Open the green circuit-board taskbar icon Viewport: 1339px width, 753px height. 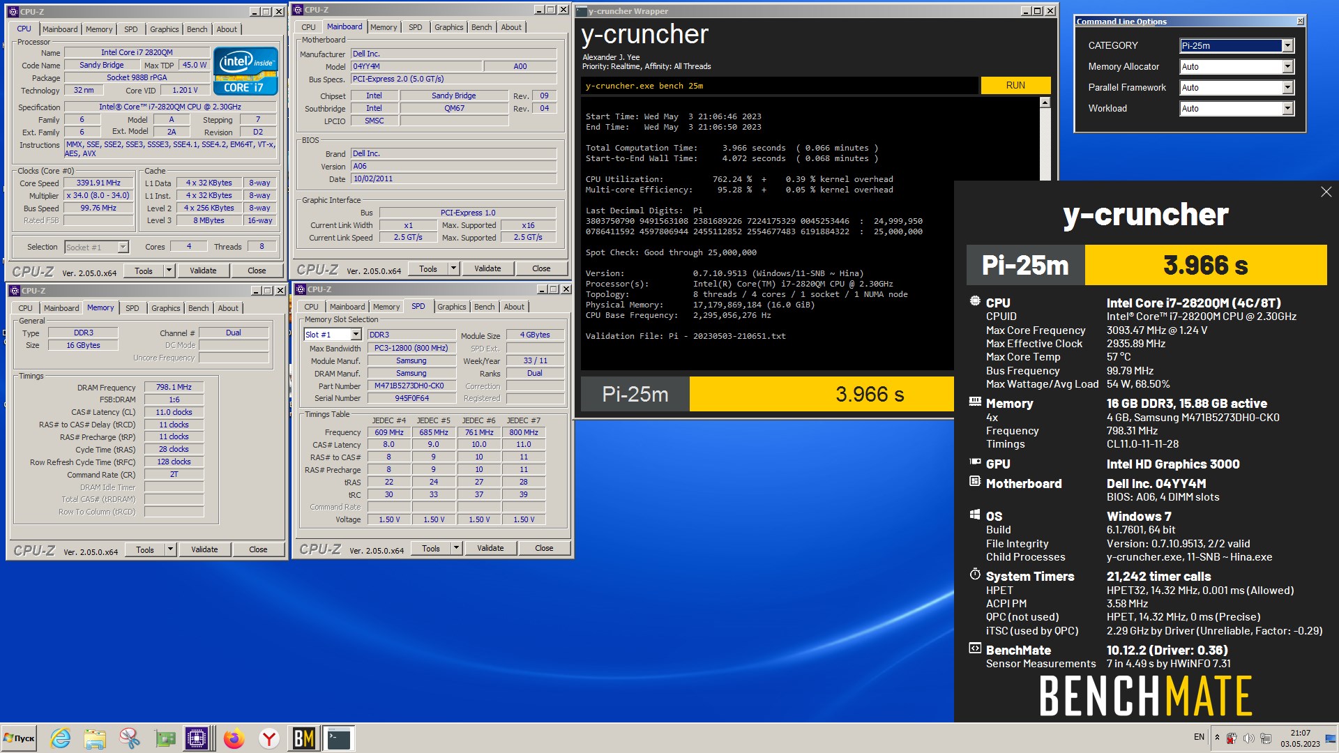tap(165, 738)
